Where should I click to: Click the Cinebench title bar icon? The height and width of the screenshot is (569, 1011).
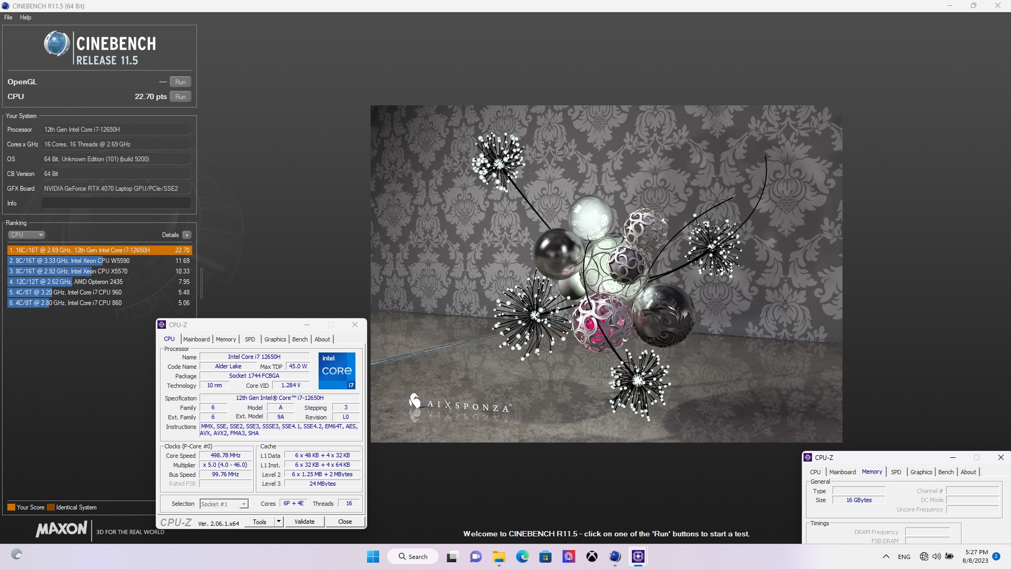point(5,6)
